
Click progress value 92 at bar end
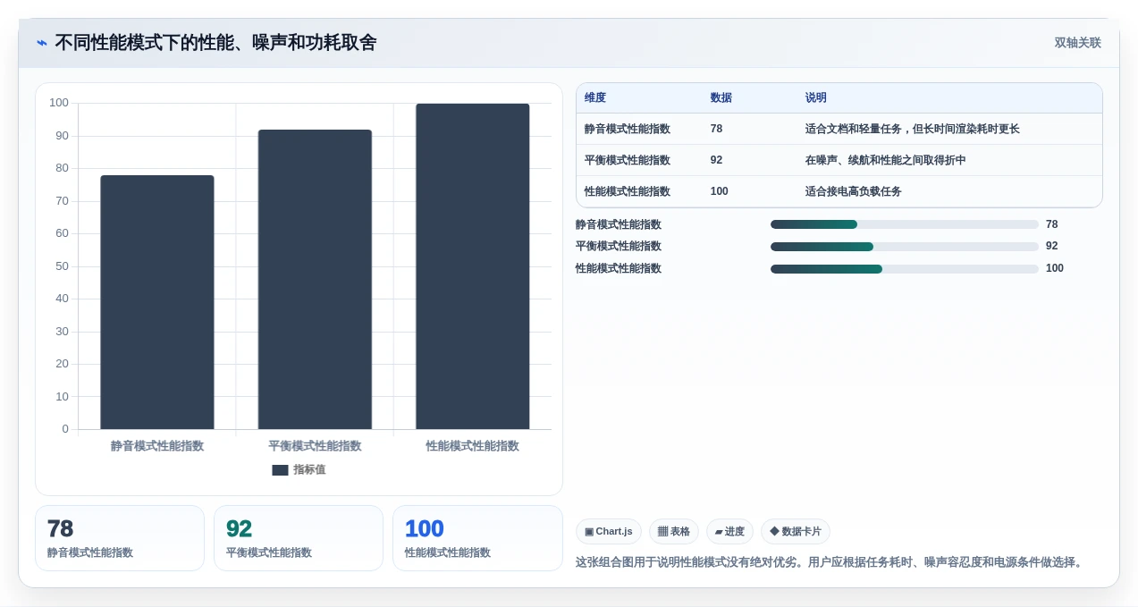point(1052,246)
